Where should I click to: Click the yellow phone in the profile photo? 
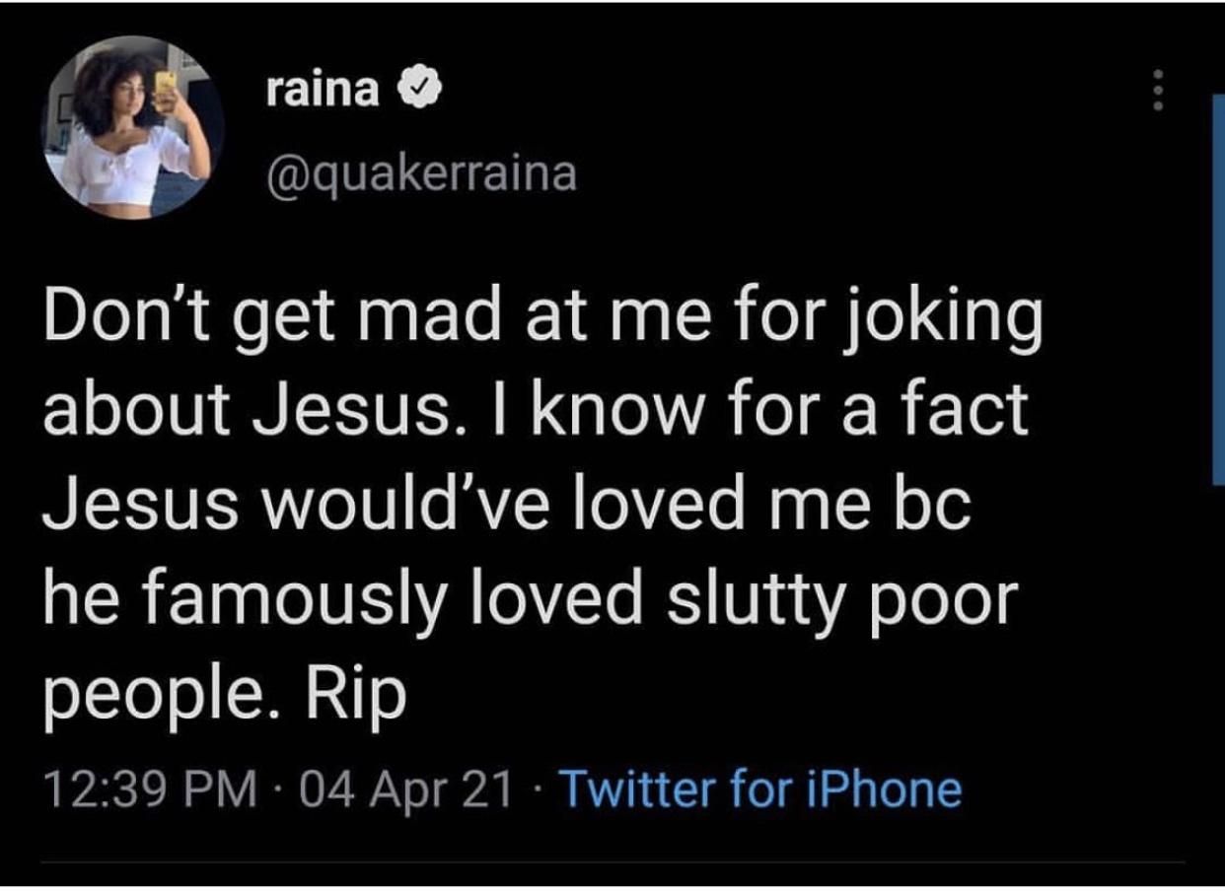(166, 85)
